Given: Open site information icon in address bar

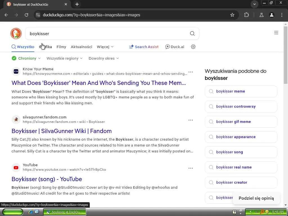Looking at the screenshot, I should pos(38,15).
